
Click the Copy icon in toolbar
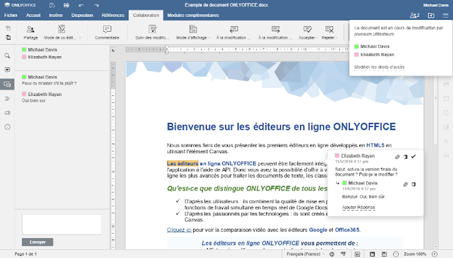(x=8, y=28)
